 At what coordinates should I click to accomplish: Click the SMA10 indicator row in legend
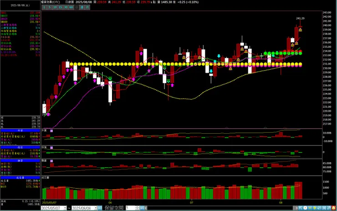(x=20, y=16)
